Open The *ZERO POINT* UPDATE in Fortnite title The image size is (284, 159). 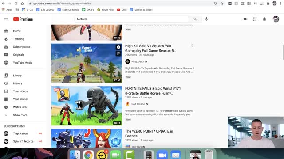pyautogui.click(x=149, y=133)
